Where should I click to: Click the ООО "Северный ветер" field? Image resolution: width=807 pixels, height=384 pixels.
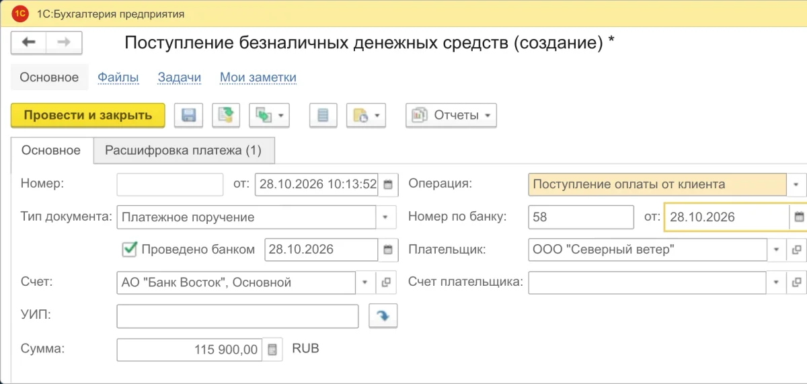click(x=648, y=249)
